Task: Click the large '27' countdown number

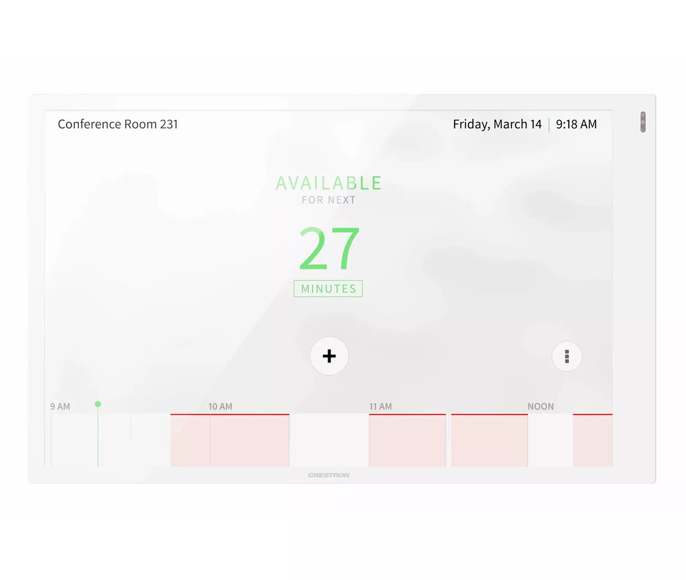Action: 329,249
